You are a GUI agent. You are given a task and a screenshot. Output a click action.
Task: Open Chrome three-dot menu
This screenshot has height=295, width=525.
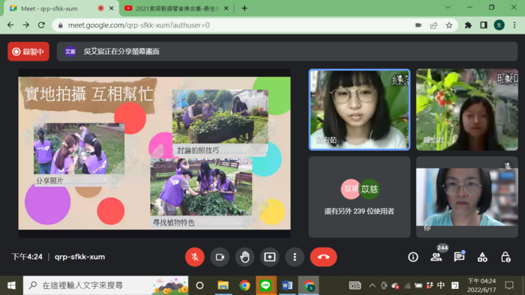514,25
